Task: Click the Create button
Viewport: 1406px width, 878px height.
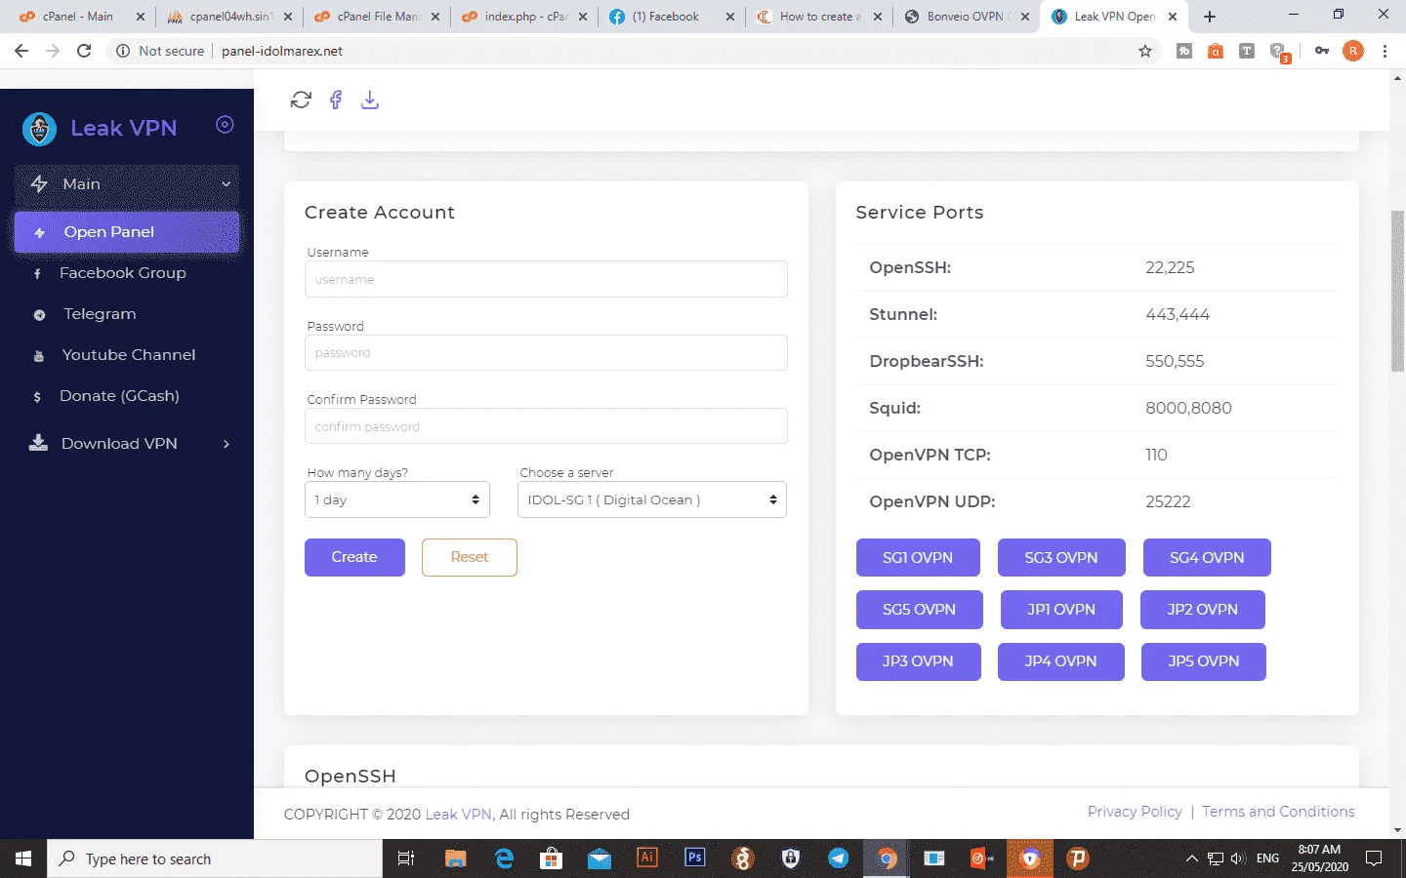Action: point(354,557)
